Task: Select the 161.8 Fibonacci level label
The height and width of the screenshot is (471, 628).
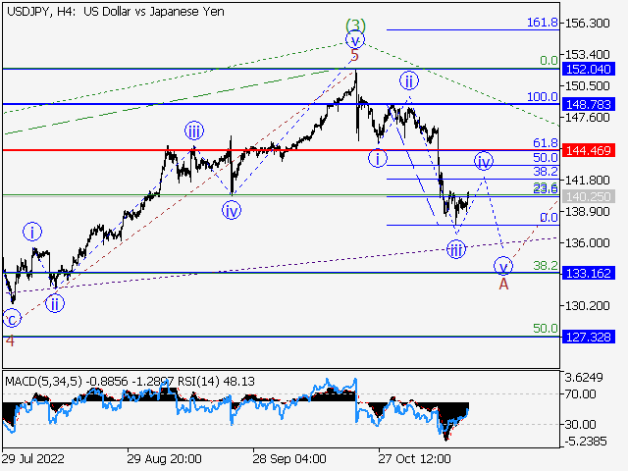Action: tap(543, 23)
